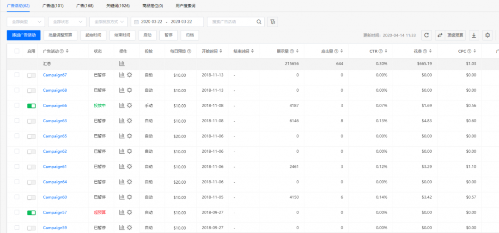Image resolution: width=499 pixels, height=233 pixels.
Task: Switch to 用户搜索词 tab
Action: coord(186,6)
